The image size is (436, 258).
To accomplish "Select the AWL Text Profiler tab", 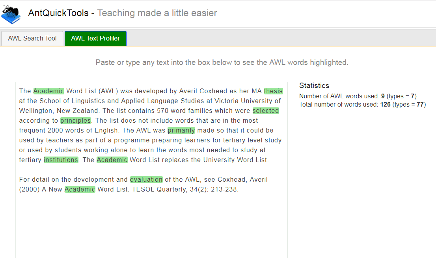I will (95, 39).
